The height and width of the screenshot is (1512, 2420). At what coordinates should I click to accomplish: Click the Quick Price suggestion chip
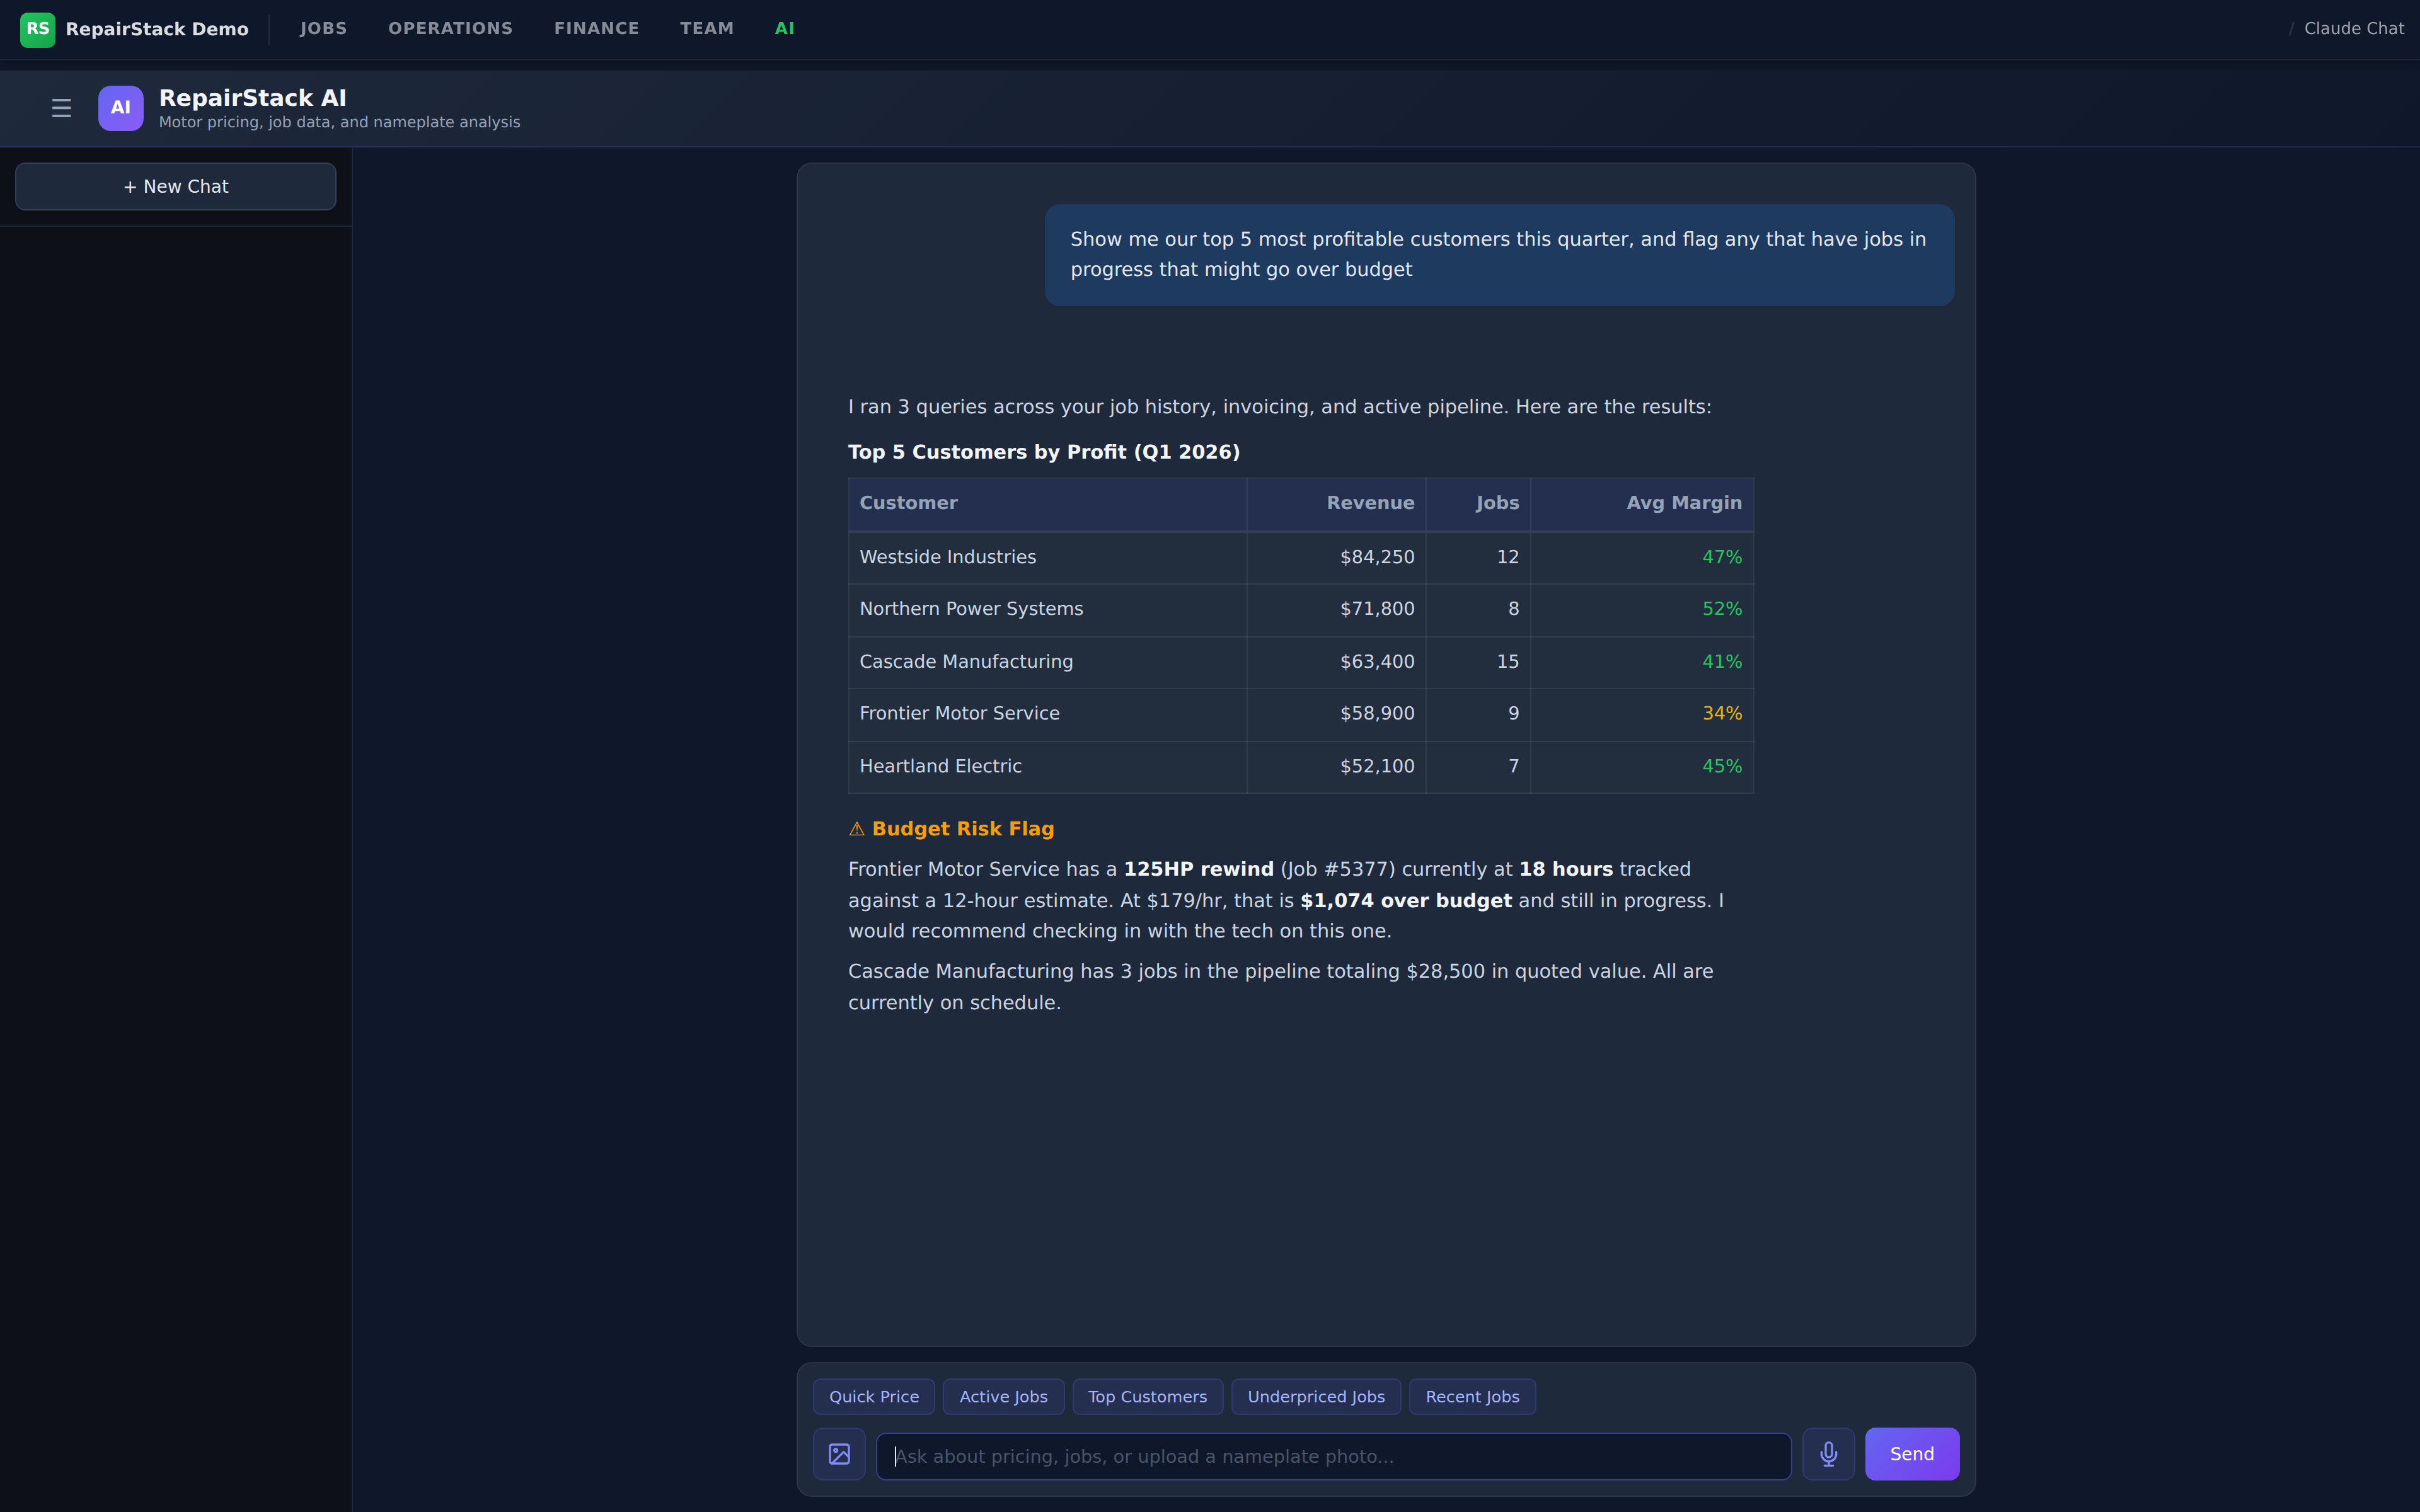(x=873, y=1397)
